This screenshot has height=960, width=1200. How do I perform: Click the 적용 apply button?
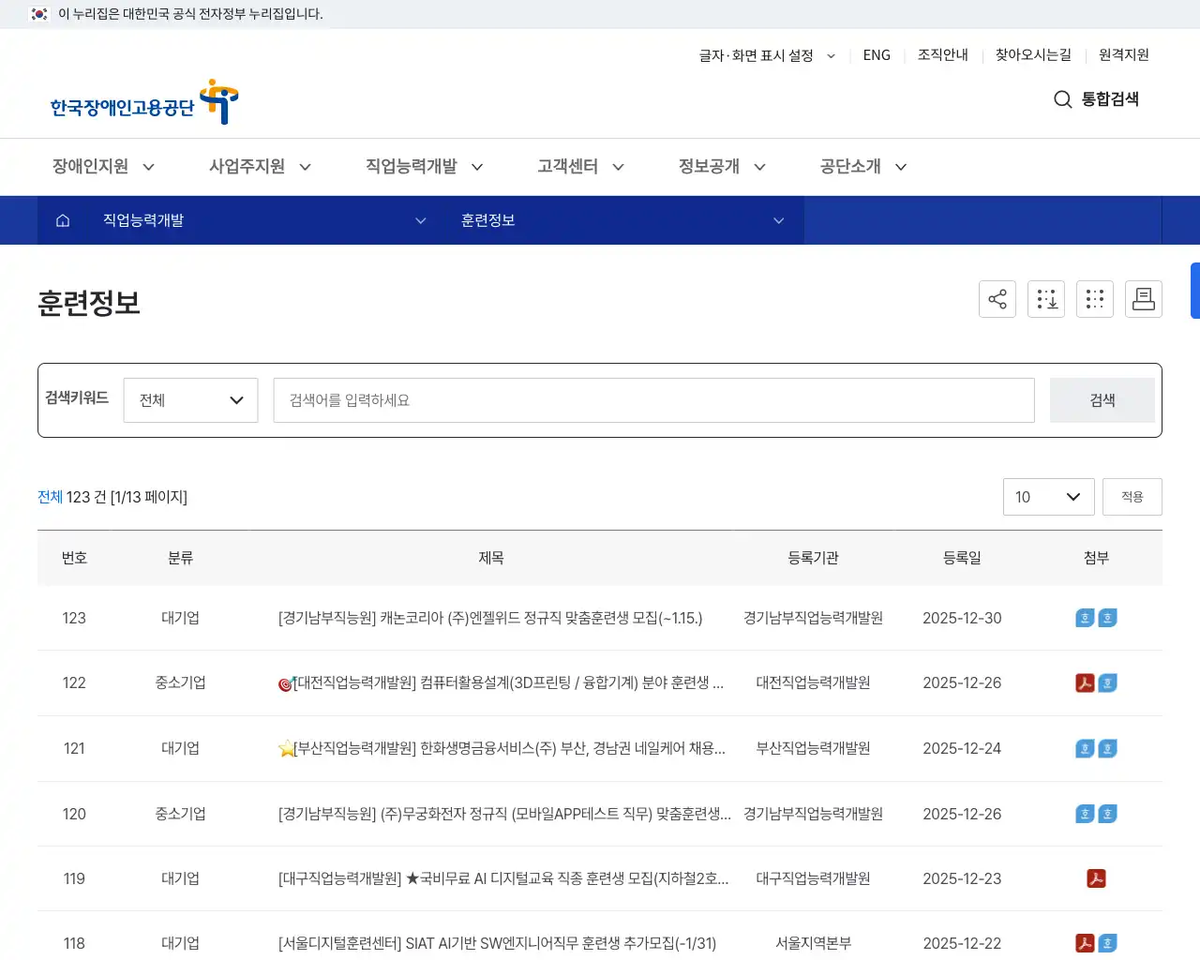pos(1132,497)
